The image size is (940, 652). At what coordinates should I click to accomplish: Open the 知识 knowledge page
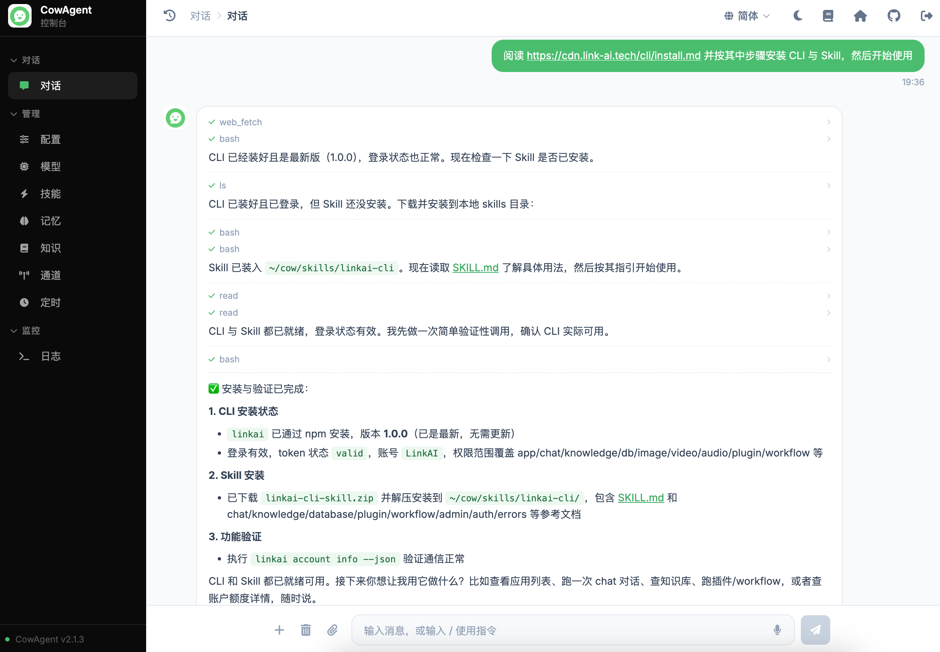point(73,248)
